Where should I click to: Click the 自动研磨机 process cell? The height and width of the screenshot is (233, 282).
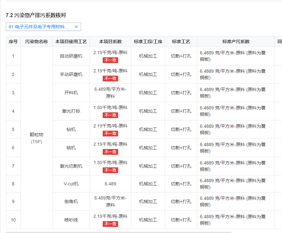[x=71, y=56]
